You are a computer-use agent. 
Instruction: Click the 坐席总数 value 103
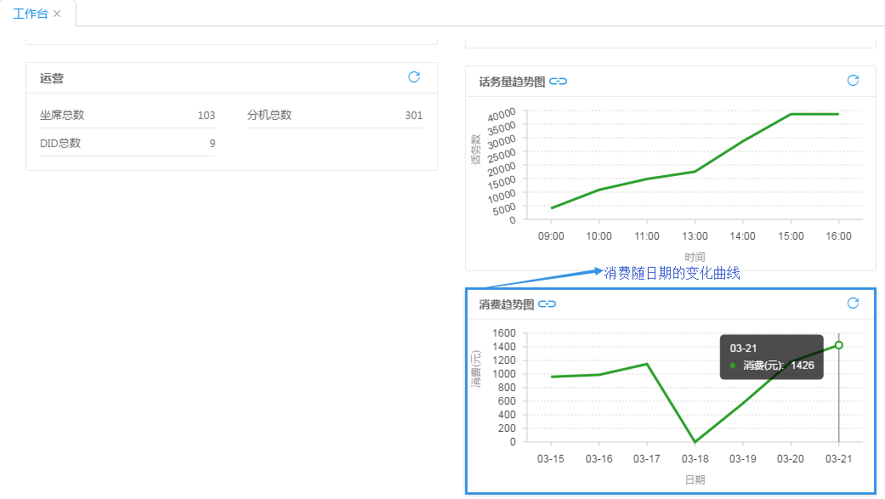pos(207,114)
